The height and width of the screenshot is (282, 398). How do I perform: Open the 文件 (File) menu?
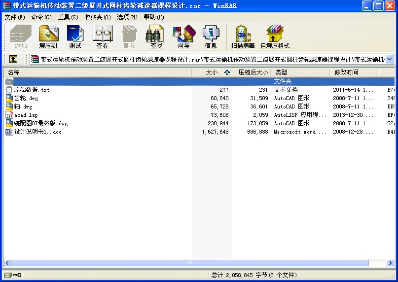click(14, 17)
